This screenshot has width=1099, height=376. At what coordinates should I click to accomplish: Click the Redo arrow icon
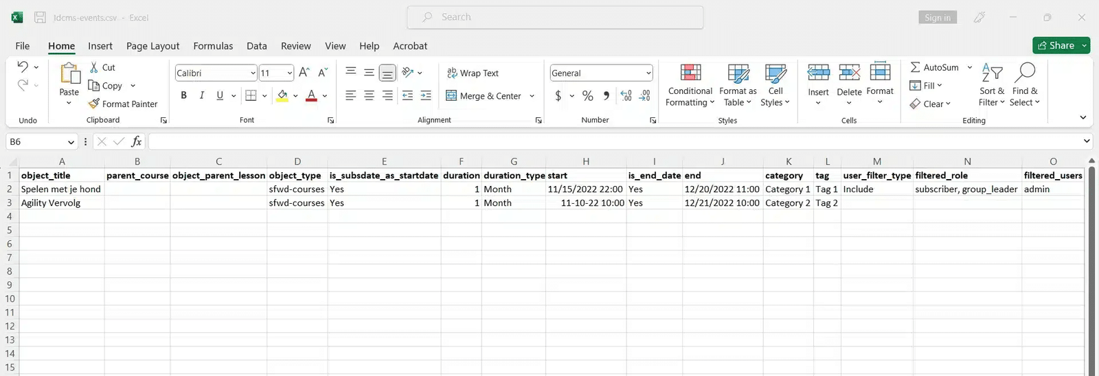[x=23, y=84]
